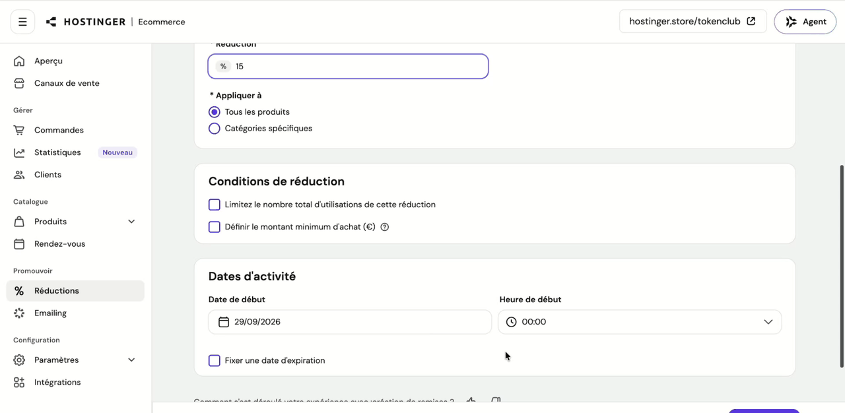Open the hamburger menu button

pos(22,22)
